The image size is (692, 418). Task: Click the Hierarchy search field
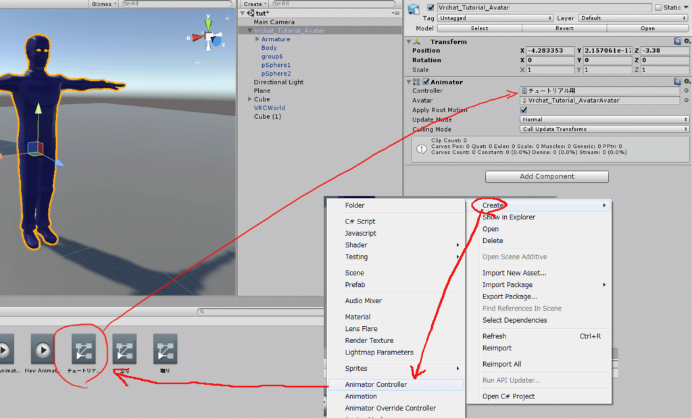334,3
